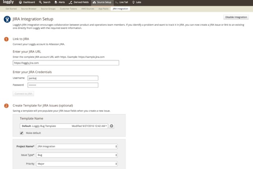Click the Loggly logo
The image size is (253, 169).
[x=8, y=2]
